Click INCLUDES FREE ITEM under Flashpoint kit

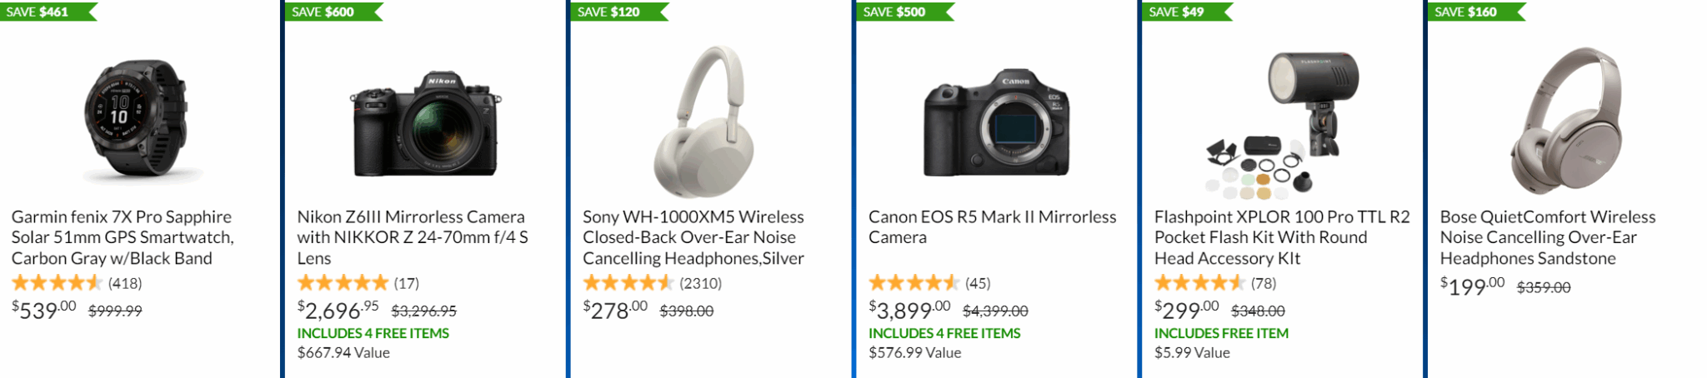(1221, 333)
